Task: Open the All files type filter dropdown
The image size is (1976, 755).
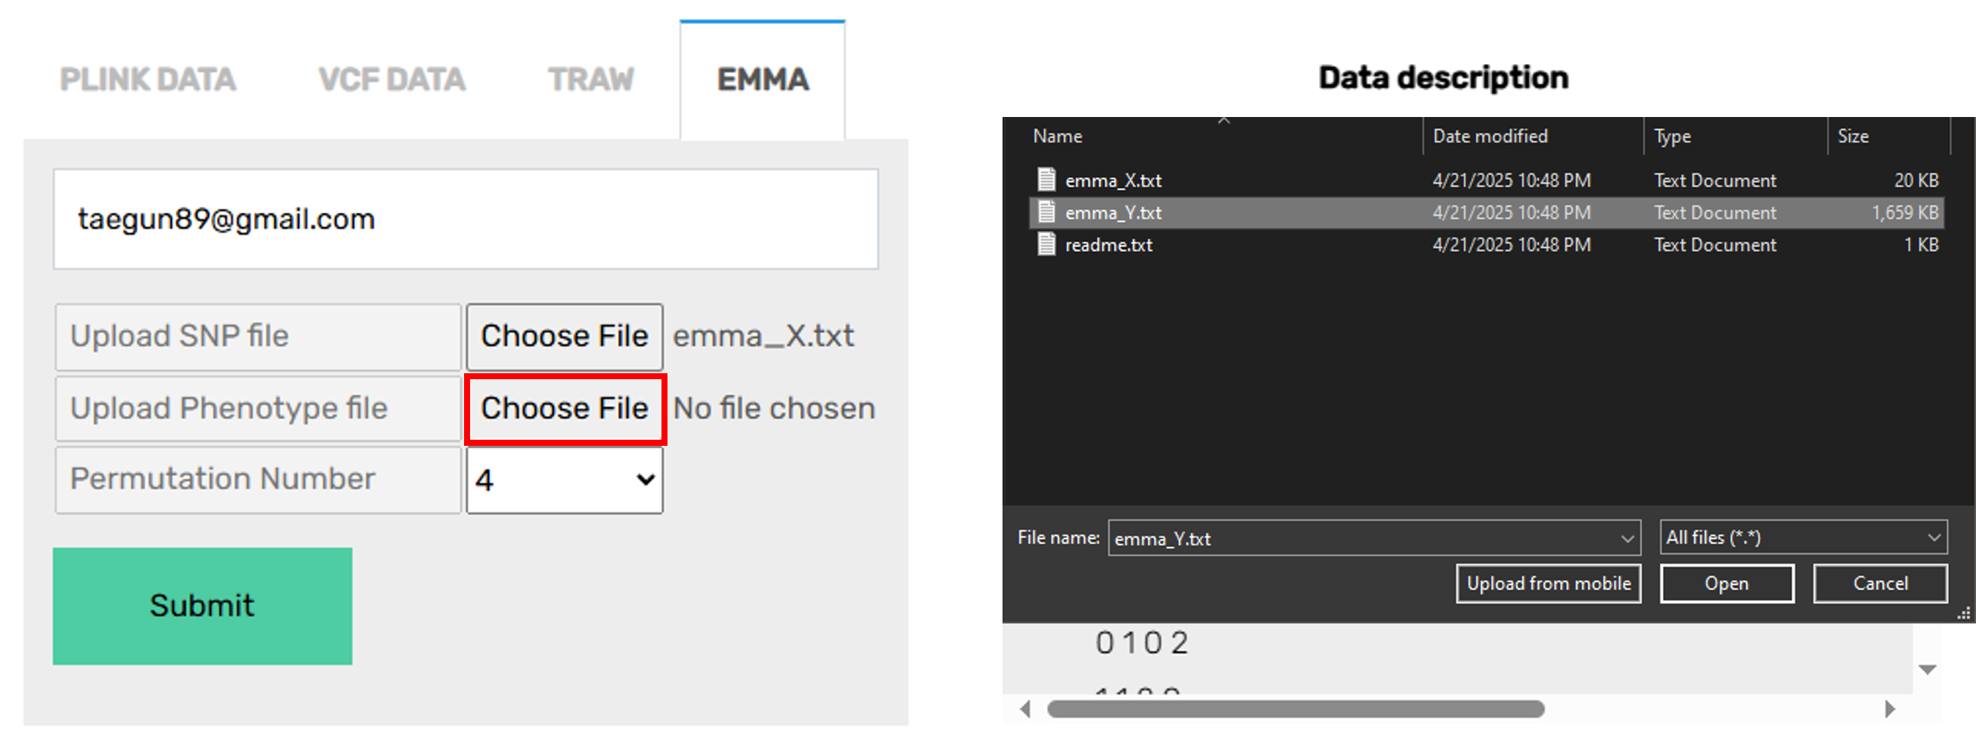Action: coord(1803,538)
